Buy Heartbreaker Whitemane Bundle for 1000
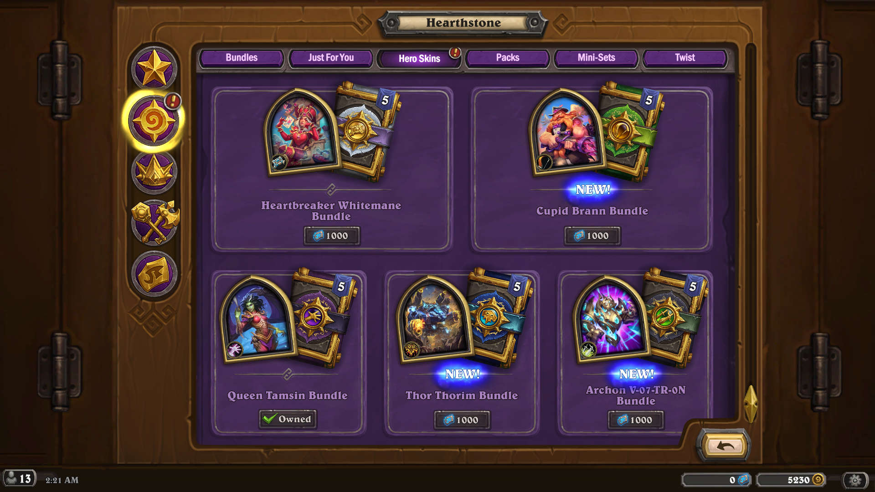 [x=332, y=236]
